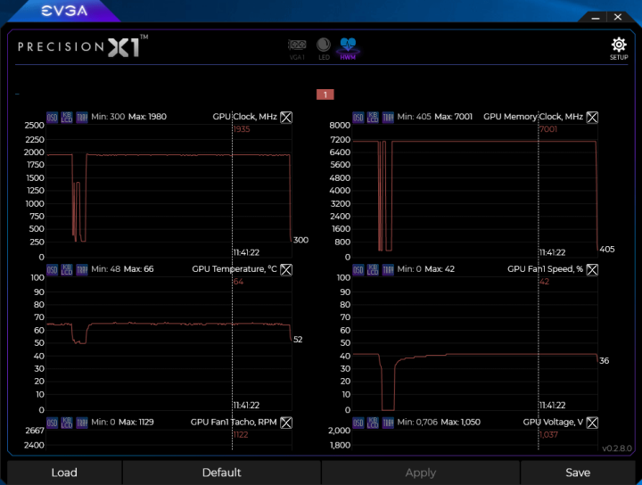Click the GPU Temperature Max: 66 readout
This screenshot has height=485, width=642.
138,269
